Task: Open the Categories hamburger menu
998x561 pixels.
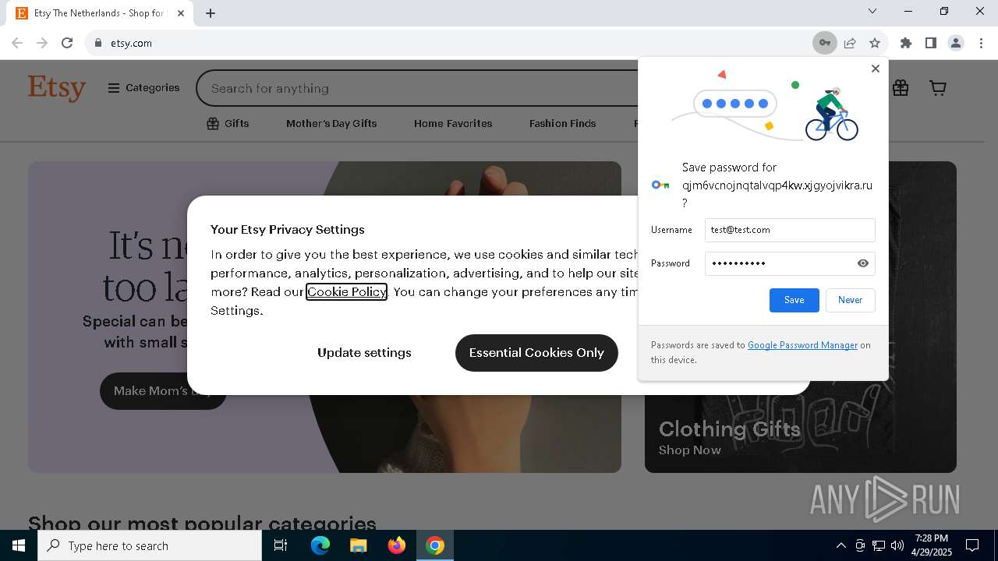Action: point(143,88)
